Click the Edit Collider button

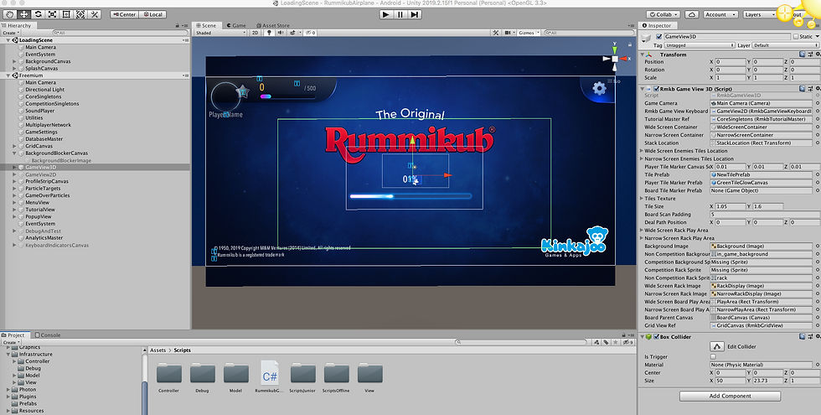(717, 346)
